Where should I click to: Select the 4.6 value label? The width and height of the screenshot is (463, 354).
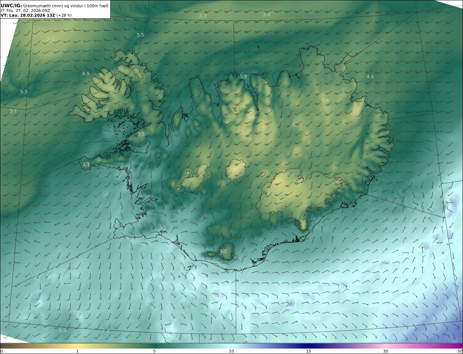coord(370,76)
